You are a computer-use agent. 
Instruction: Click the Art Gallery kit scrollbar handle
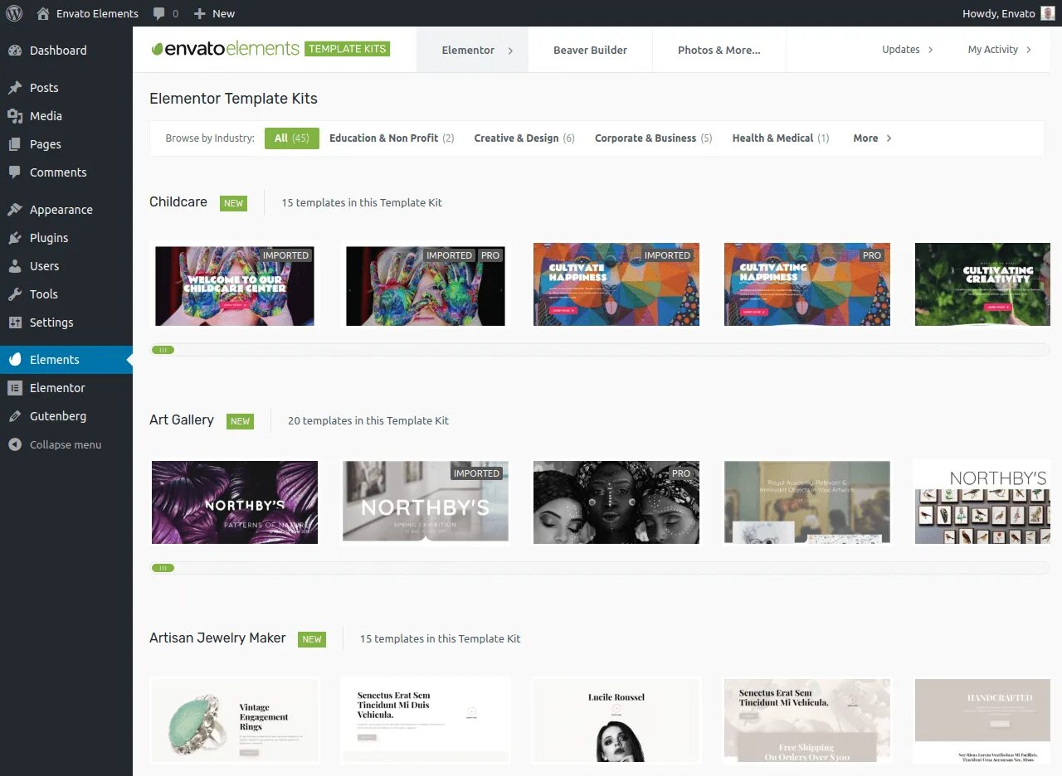click(163, 568)
